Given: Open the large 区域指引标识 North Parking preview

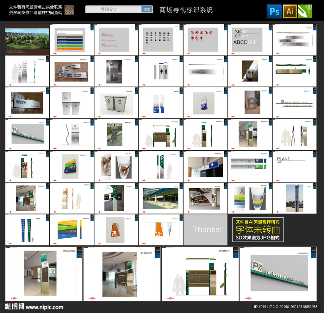Looking at the screenshot, I should click(278, 274).
